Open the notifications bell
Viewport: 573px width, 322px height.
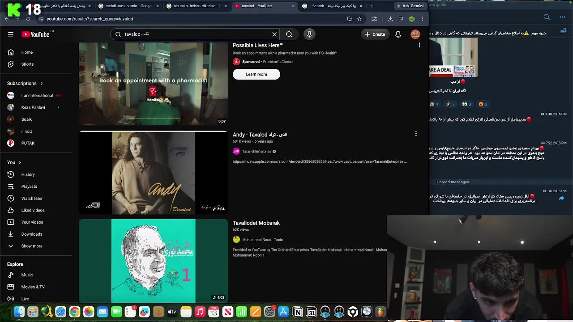[398, 34]
